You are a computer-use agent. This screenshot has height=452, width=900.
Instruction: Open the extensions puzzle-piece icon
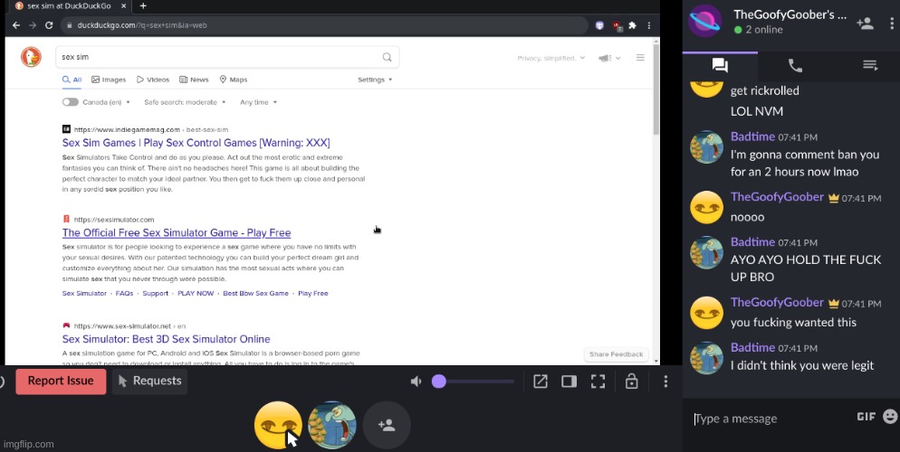pos(632,25)
